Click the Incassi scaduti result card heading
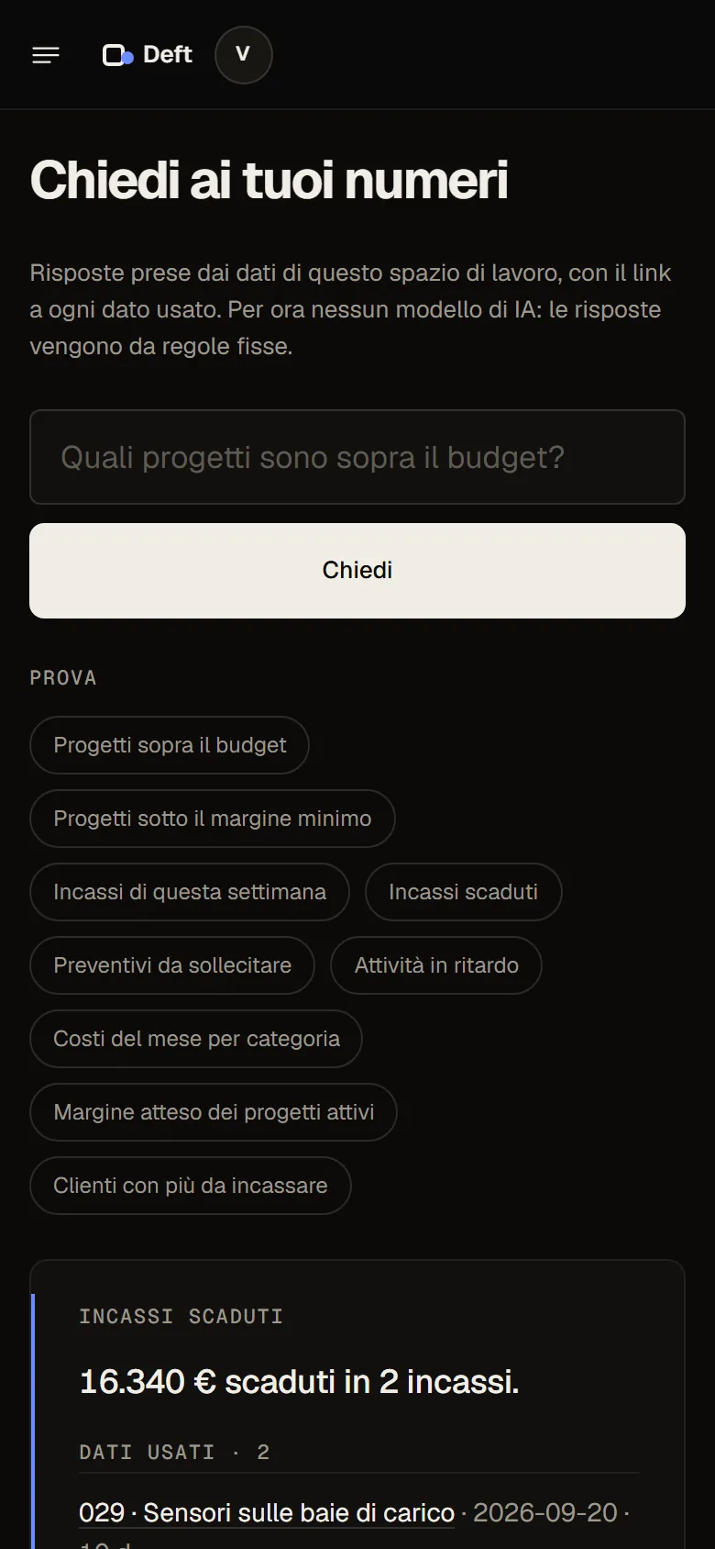715x1549 pixels. click(x=181, y=1316)
